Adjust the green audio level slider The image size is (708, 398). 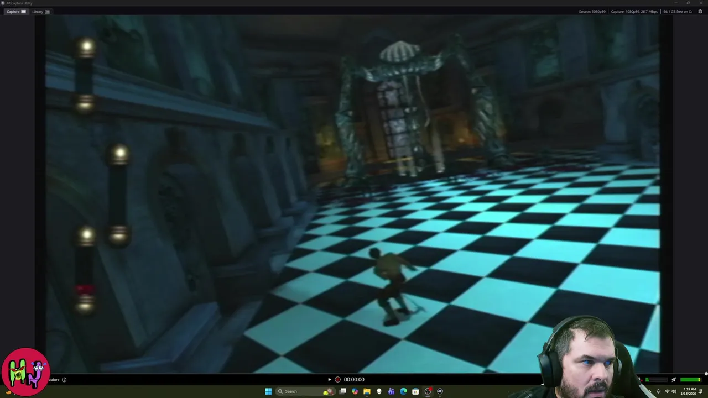[x=691, y=380]
